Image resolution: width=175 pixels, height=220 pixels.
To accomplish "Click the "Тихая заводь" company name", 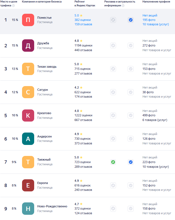I will click(47, 67).
